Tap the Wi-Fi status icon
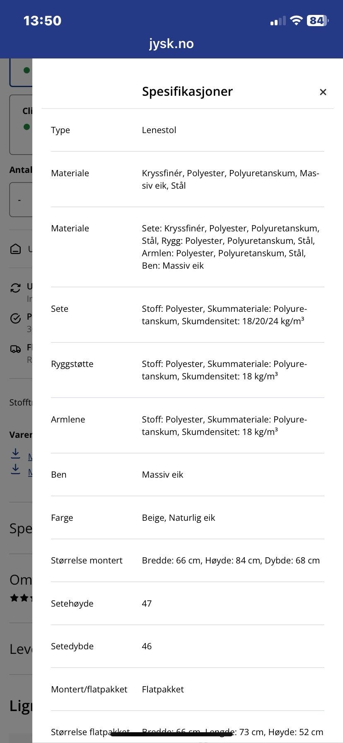 tap(296, 20)
